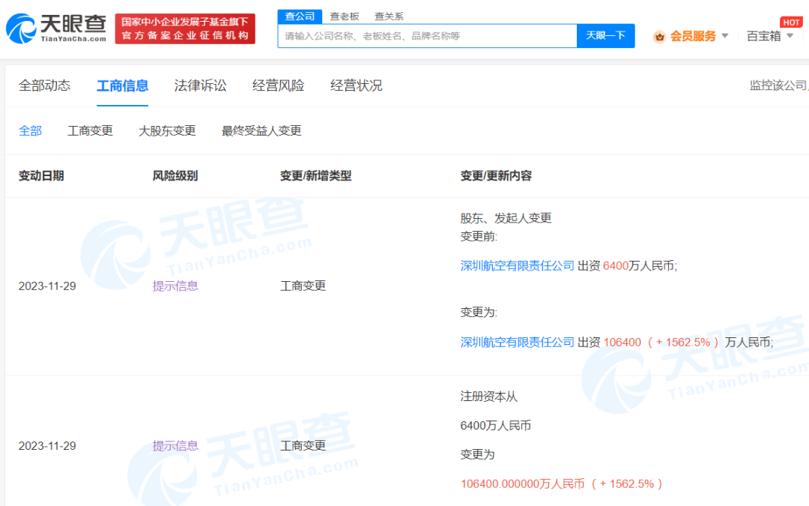Open the 百宝箱 menu
This screenshot has width=809, height=506.
pos(763,36)
